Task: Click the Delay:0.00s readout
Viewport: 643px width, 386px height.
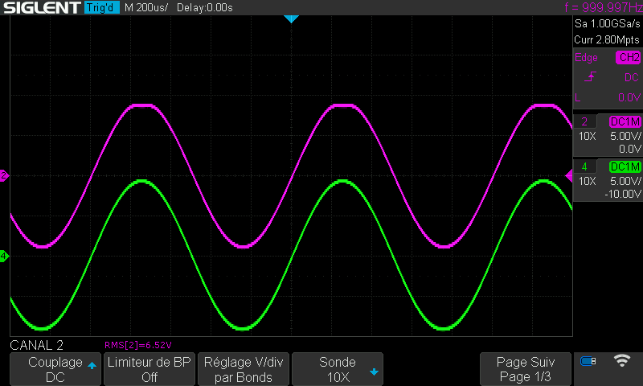Action: (x=205, y=7)
